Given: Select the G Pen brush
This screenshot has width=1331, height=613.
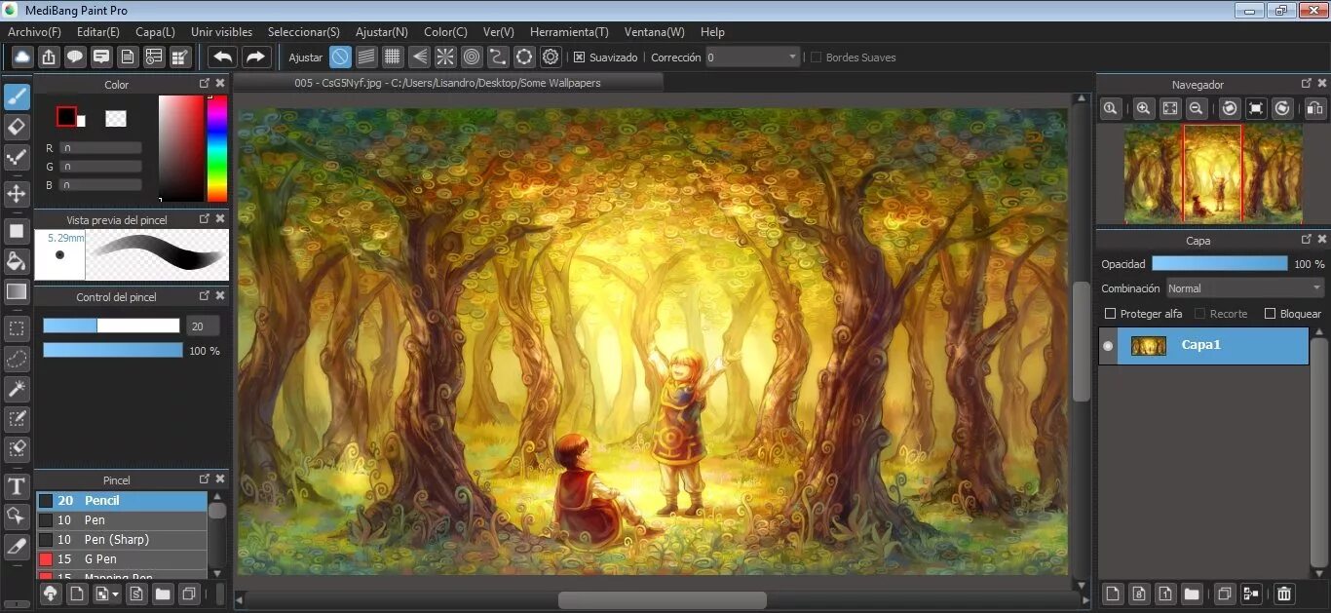Looking at the screenshot, I should 122,558.
